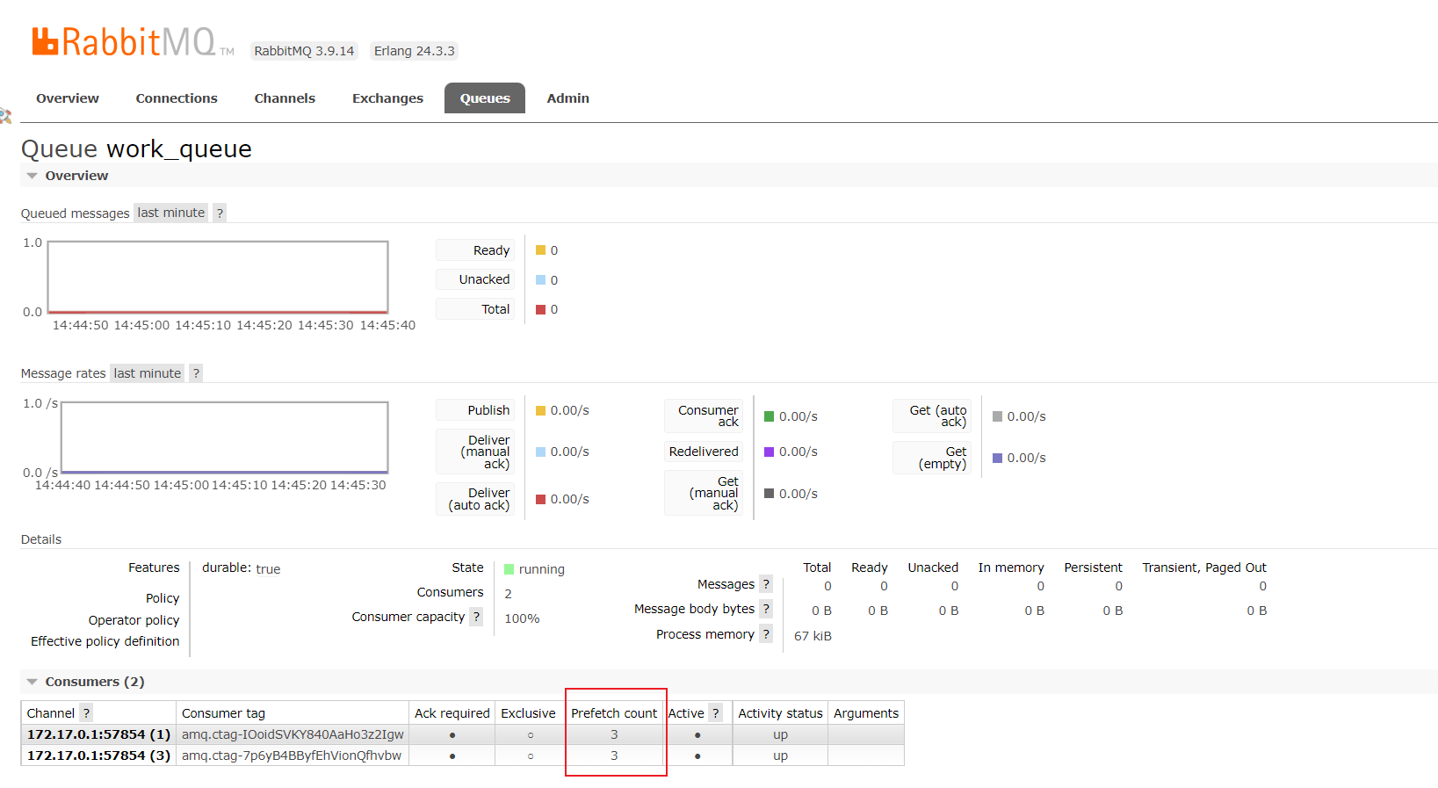This screenshot has height=788, width=1438.
Task: Click the Total red color swatch
Action: tap(541, 309)
